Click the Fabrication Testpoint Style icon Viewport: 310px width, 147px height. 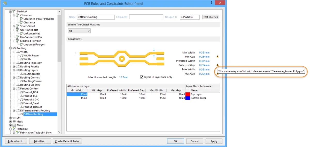(18, 133)
